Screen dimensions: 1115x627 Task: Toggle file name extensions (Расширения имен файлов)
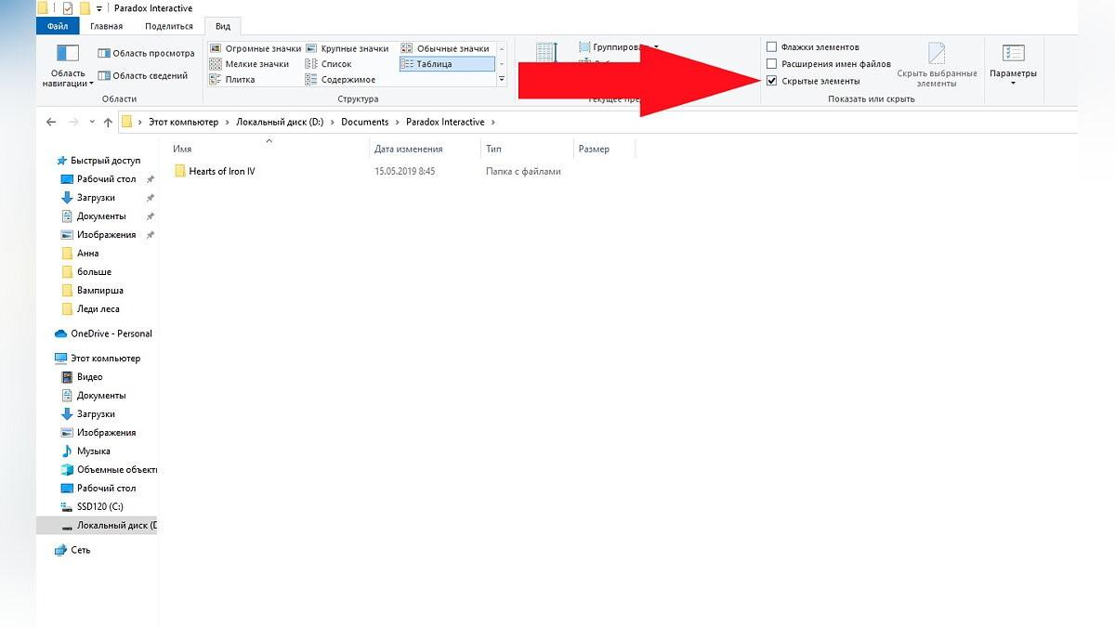coord(828,64)
